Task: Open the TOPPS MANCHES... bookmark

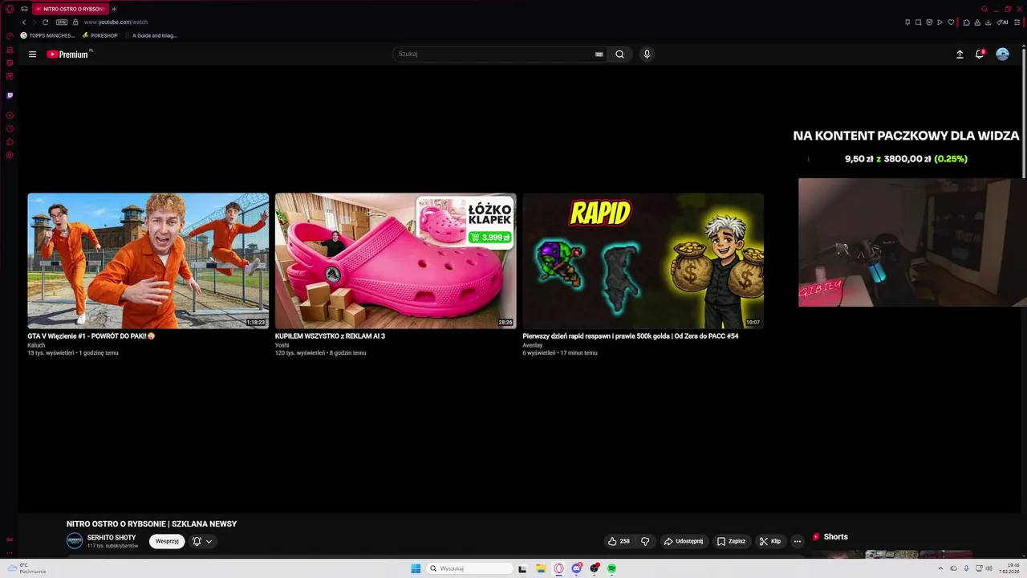Action: click(48, 35)
